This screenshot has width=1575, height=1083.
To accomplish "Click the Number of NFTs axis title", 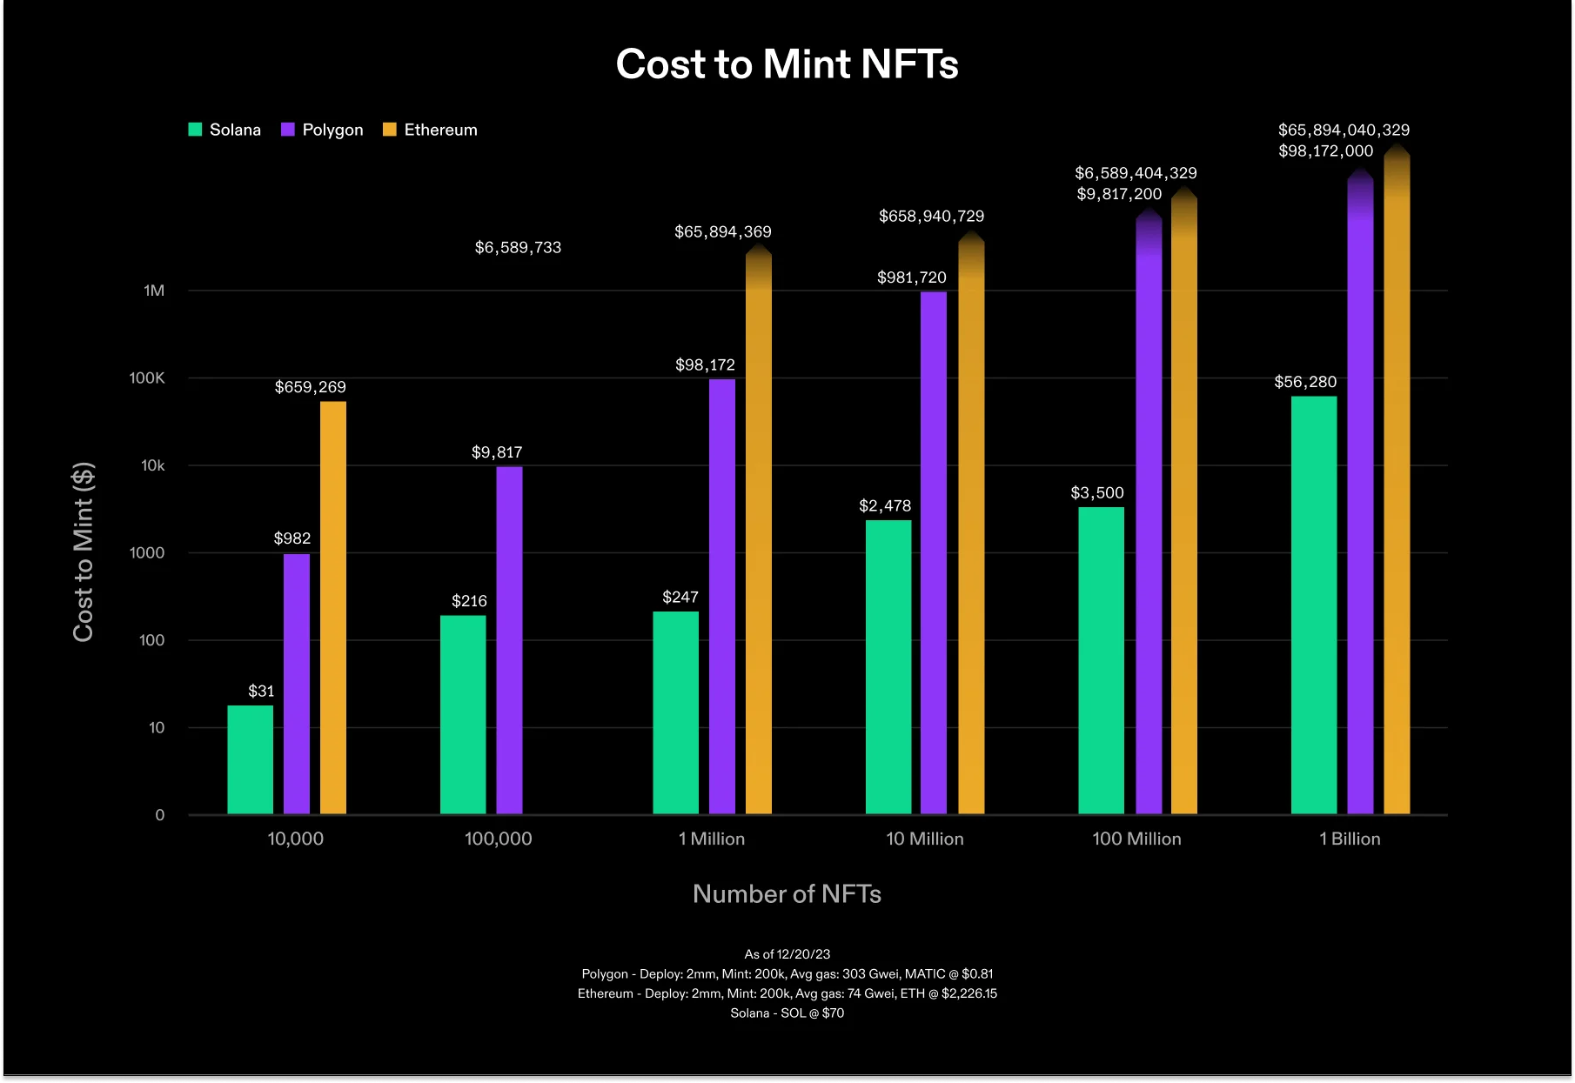I will tap(787, 894).
